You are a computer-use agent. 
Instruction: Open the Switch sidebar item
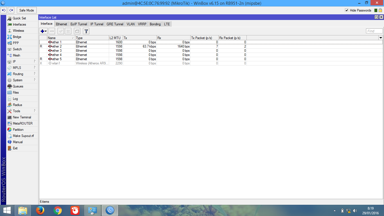22,49
